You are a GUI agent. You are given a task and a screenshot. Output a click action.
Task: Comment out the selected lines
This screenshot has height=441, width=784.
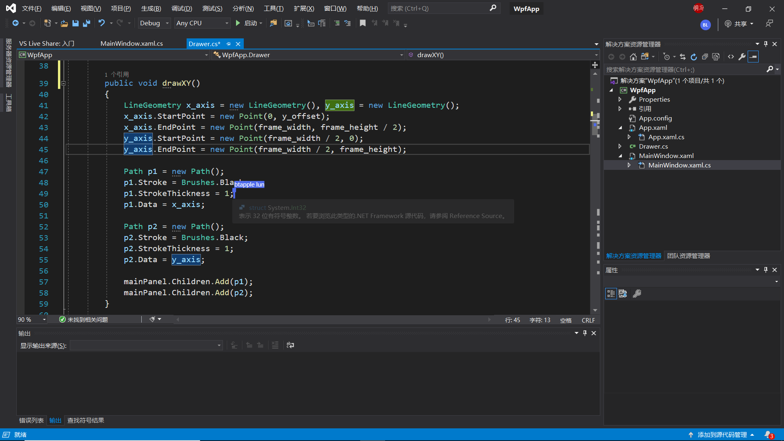(x=337, y=23)
